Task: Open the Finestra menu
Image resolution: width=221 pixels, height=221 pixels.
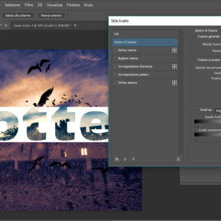Action: 73,5
